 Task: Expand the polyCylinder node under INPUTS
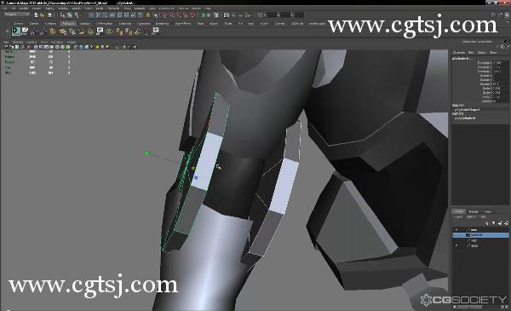[465, 118]
